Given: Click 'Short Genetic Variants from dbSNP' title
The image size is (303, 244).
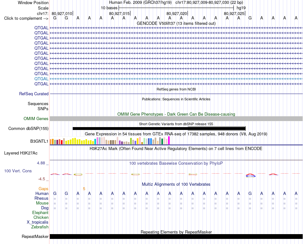Looking at the screenshot, I should tap(176, 124).
